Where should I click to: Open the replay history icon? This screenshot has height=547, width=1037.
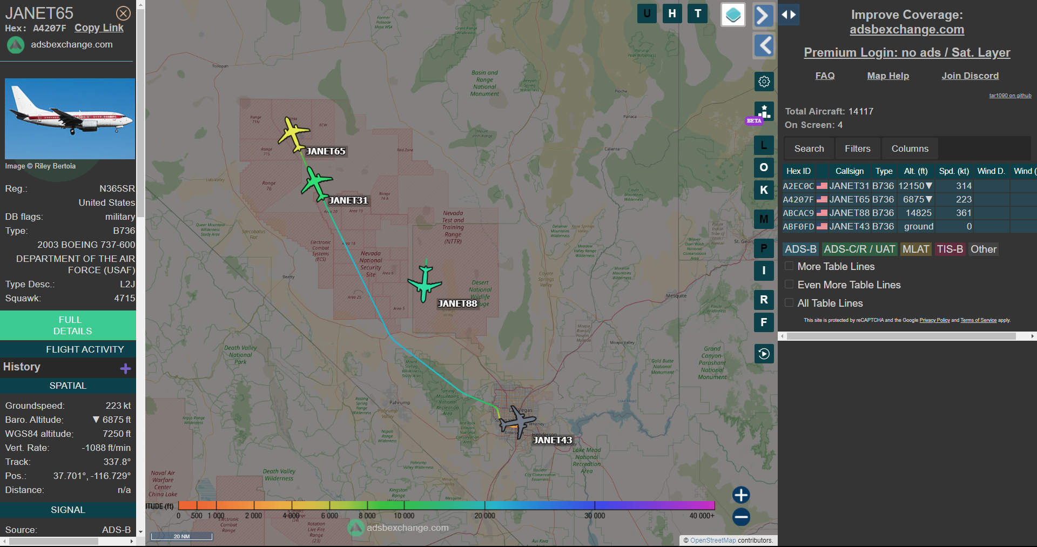coord(764,354)
